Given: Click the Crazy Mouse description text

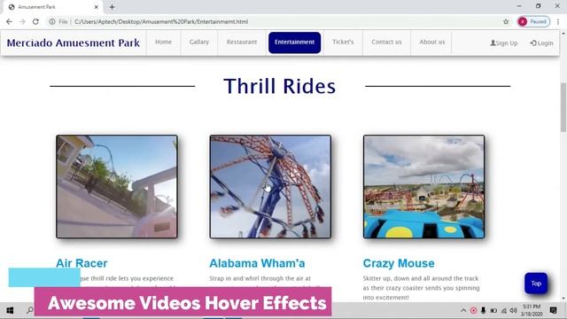Looking at the screenshot, I should 422,288.
